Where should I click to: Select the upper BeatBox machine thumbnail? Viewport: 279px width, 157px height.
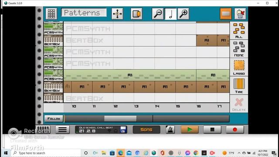tap(53, 41)
